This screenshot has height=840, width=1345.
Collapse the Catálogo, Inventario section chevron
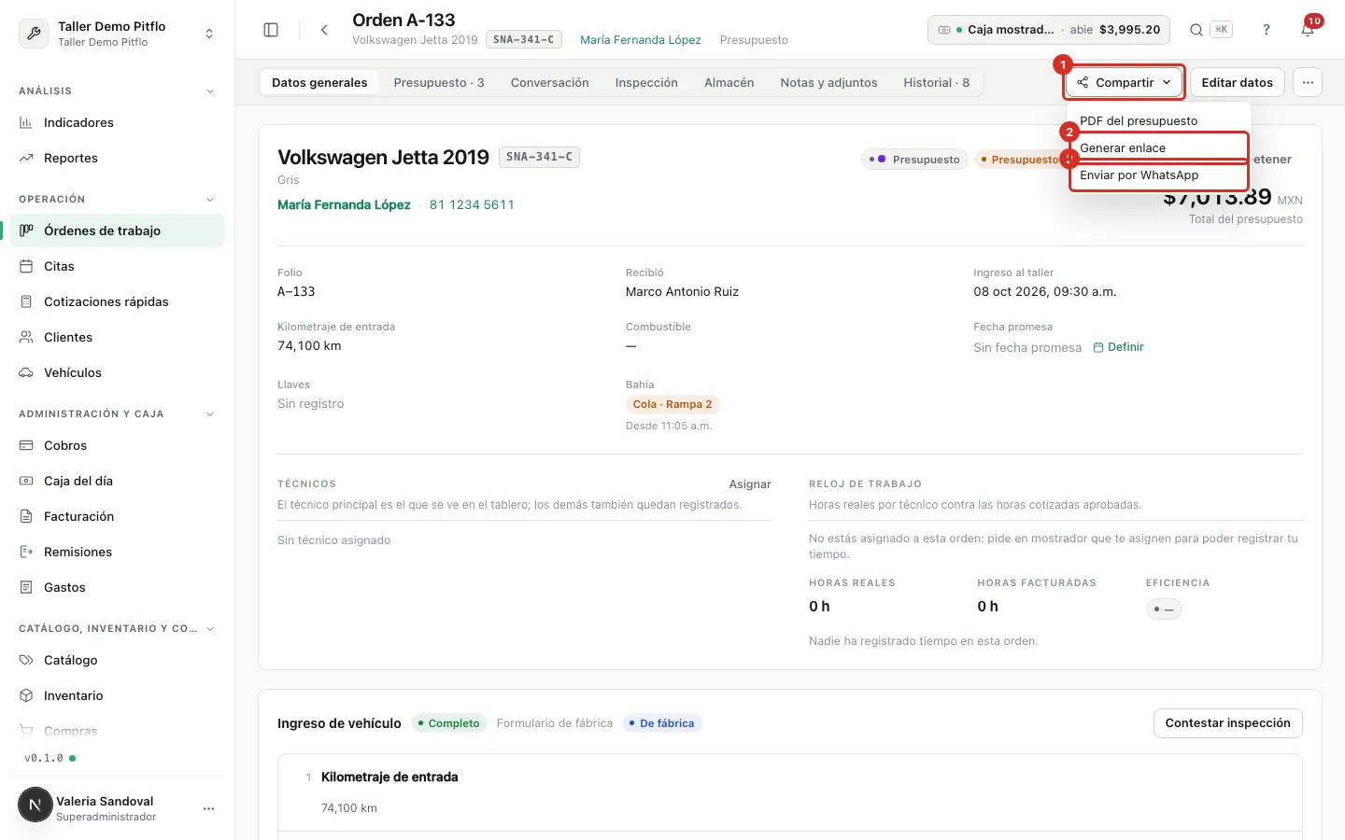[x=210, y=629]
